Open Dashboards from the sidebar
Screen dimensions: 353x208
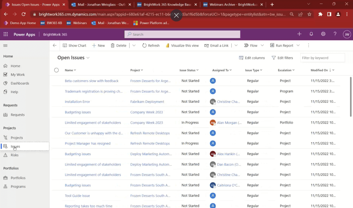click(x=19, y=83)
